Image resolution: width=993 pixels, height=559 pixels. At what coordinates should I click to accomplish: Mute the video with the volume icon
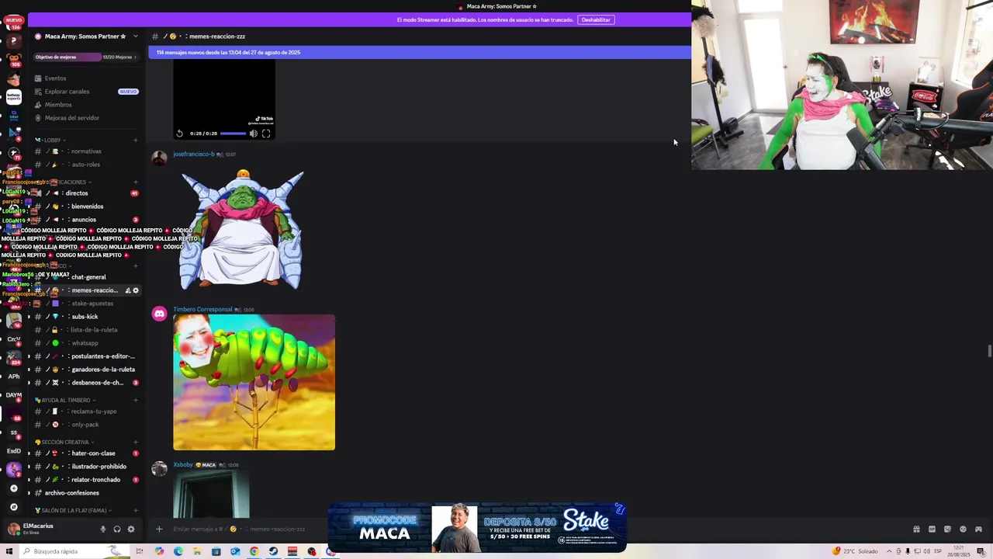(x=253, y=134)
